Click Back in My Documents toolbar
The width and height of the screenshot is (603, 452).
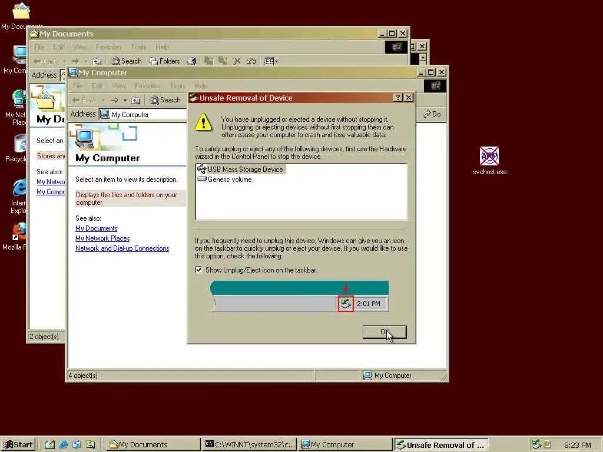(x=45, y=61)
